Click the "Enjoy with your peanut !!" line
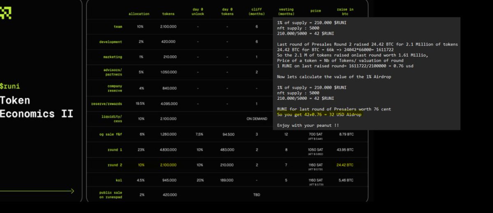The height and width of the screenshot is (213, 493). click(x=308, y=125)
